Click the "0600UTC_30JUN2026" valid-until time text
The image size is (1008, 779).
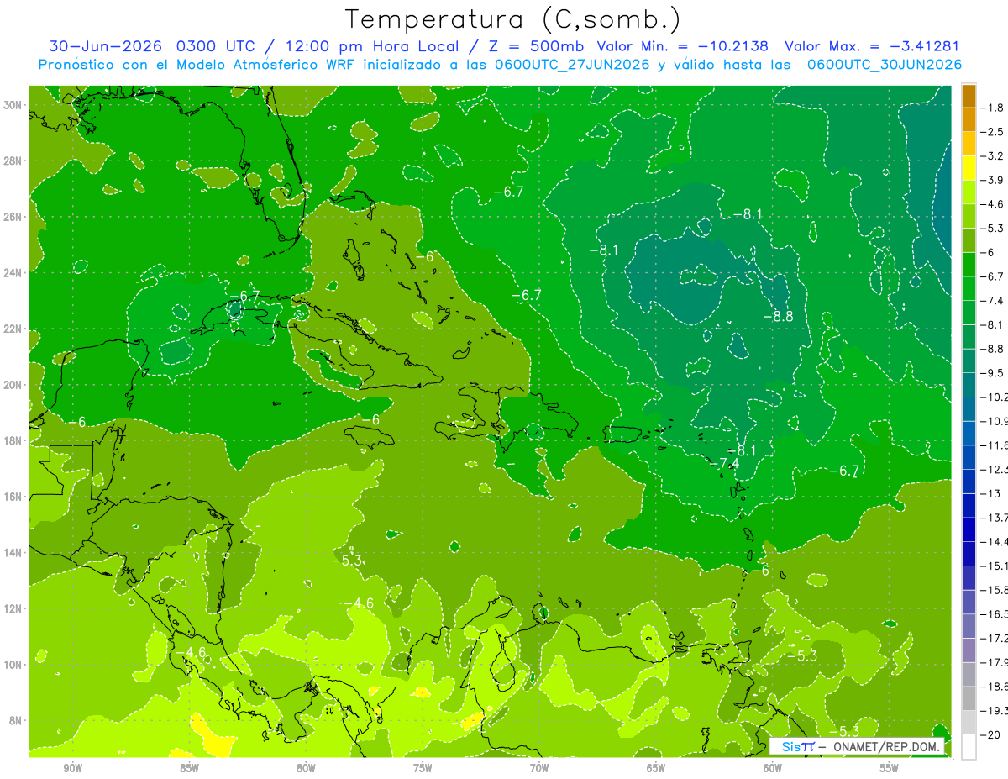884,65
